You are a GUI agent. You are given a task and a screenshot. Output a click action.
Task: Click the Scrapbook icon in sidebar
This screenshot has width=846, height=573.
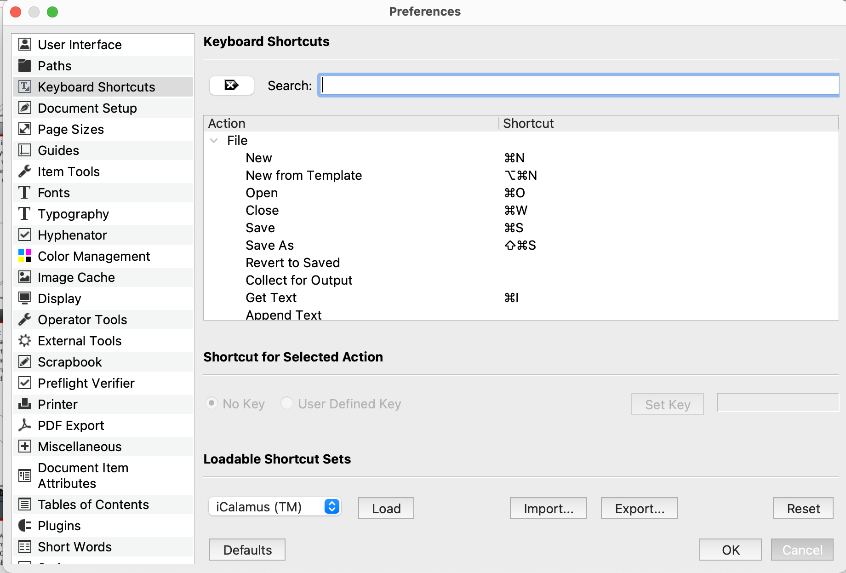[25, 362]
